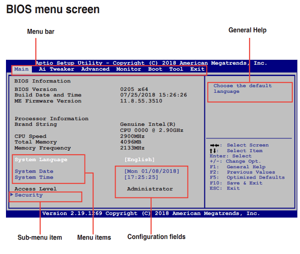Select the Exit menu
The image size is (300, 254).
(x=197, y=69)
